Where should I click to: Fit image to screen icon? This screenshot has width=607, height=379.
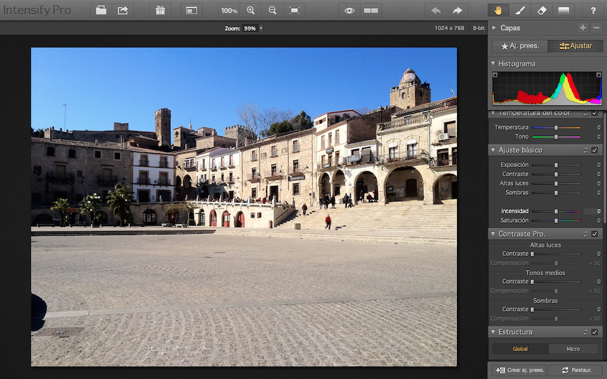294,11
